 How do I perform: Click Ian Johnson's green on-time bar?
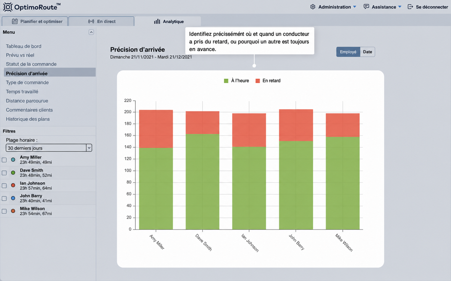click(x=249, y=188)
